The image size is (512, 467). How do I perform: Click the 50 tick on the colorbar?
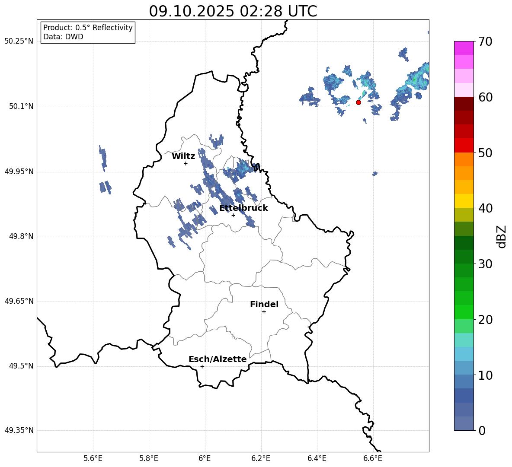click(485, 153)
